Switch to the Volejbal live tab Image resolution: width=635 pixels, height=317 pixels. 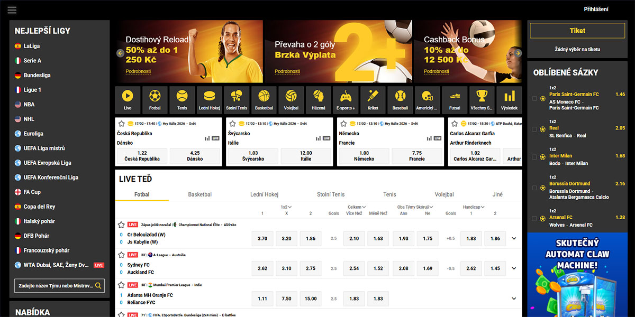coord(444,194)
